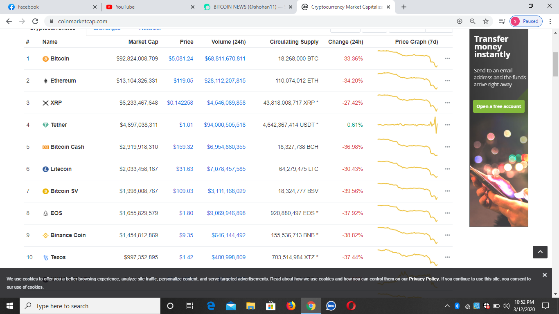This screenshot has height=314, width=559.
Task: Open the Mail app from the taskbar
Action: [231, 306]
